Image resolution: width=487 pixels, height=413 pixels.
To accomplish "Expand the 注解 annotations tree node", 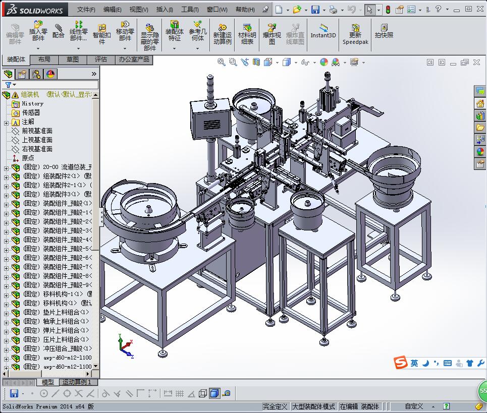I will click(6, 122).
